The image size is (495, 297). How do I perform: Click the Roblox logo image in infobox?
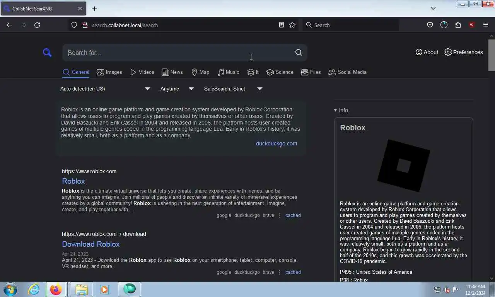click(404, 166)
